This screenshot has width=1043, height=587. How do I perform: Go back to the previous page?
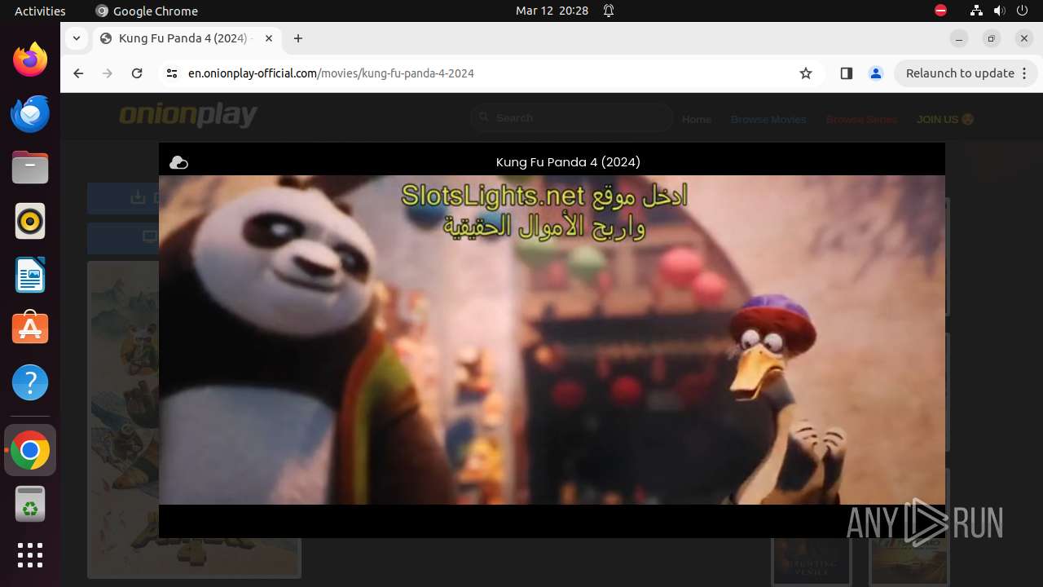[x=78, y=73]
